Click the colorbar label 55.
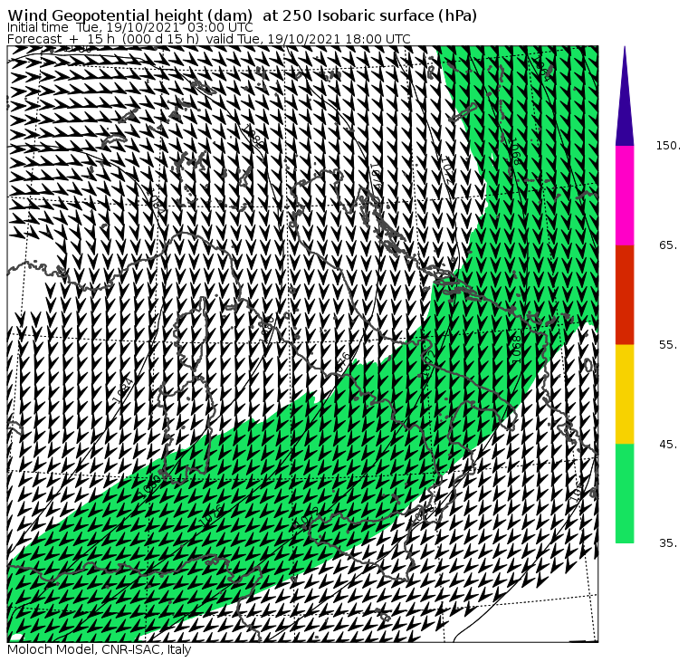 click(668, 345)
